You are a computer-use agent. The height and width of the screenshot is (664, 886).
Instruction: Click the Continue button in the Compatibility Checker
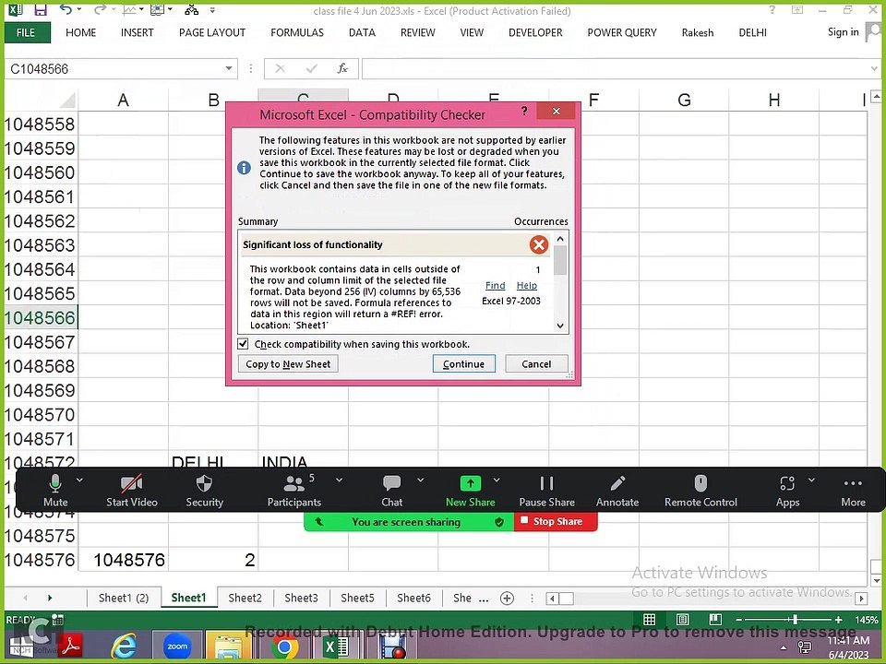(464, 364)
